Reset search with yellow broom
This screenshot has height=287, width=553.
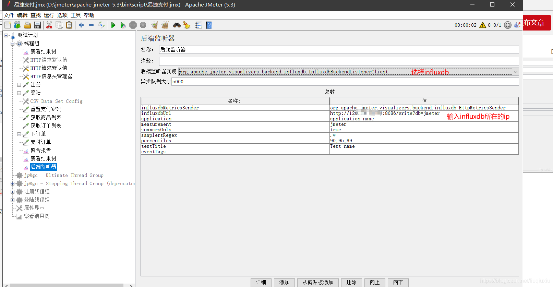pos(187,25)
